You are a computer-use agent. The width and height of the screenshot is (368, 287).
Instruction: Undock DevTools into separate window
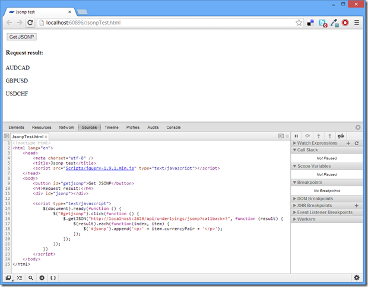tap(8, 278)
